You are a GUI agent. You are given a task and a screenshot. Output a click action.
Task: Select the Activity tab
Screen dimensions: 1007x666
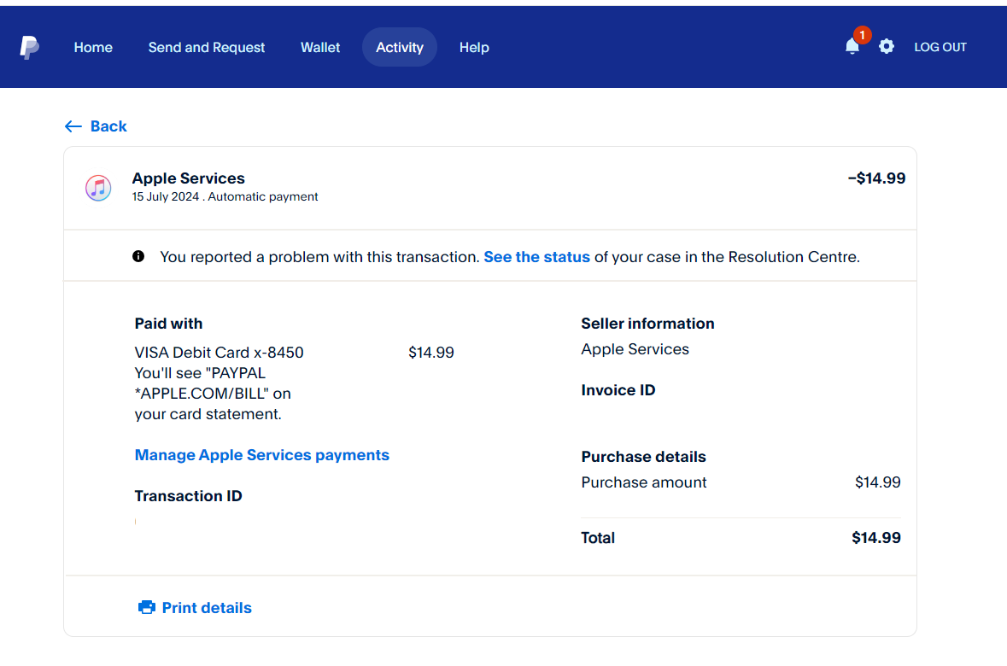400,48
